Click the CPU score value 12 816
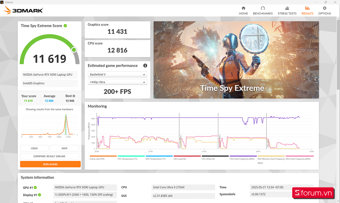This screenshot has height=203, width=340. pyautogui.click(x=117, y=50)
